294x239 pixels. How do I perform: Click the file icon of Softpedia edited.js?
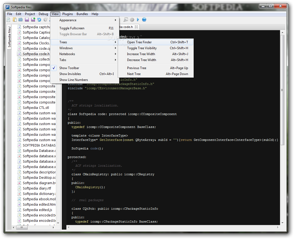[x=19, y=210]
